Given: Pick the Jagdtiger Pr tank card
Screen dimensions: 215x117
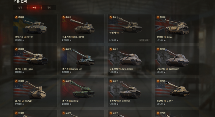Looking at the screenshot, I should pyautogui.click(x=177, y=60).
